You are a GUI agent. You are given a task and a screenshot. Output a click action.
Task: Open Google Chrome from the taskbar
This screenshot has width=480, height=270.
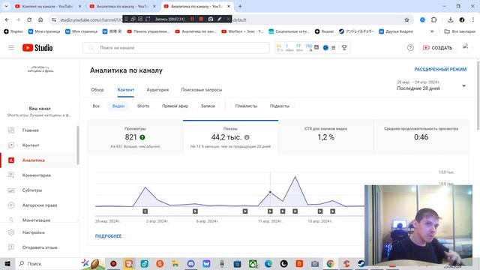point(330,263)
